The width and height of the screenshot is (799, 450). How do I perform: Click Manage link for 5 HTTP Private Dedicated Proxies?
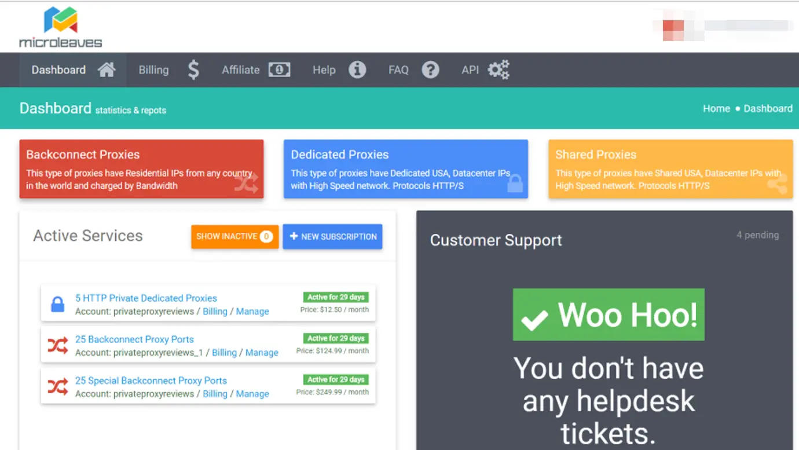(252, 312)
